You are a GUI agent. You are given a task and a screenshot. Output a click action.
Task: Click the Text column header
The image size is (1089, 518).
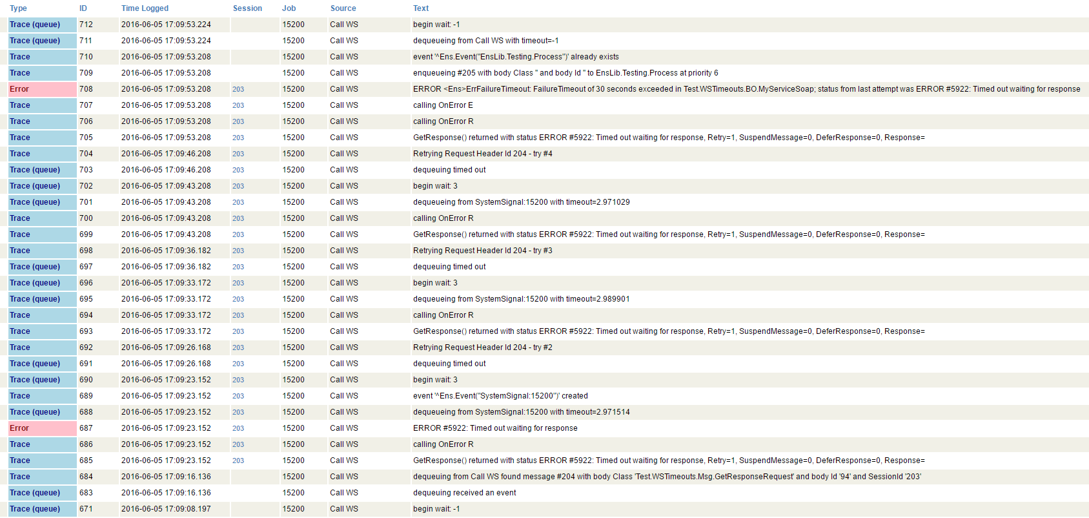click(x=421, y=8)
